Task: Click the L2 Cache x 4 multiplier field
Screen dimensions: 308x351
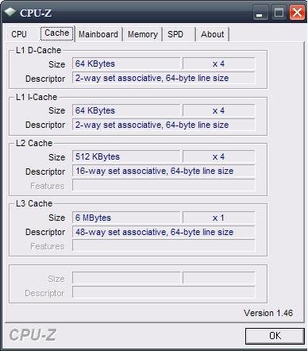Action: tap(218, 156)
